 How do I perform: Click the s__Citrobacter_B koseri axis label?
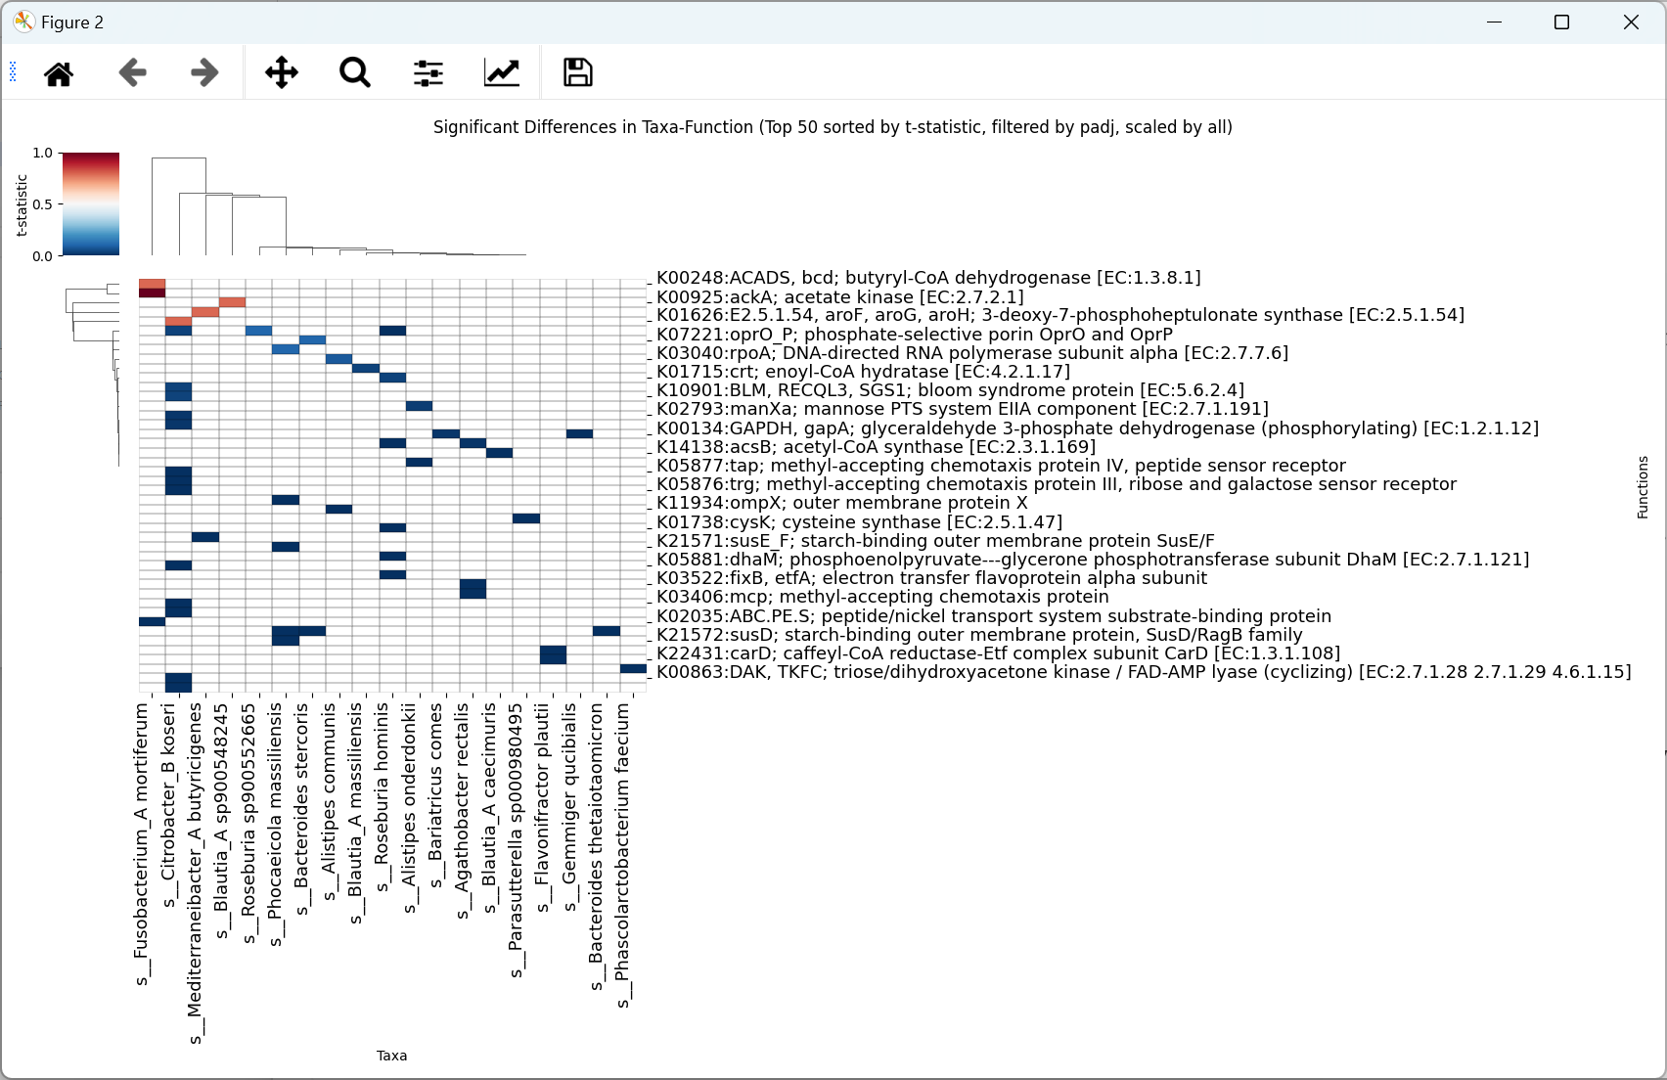pyautogui.click(x=168, y=804)
